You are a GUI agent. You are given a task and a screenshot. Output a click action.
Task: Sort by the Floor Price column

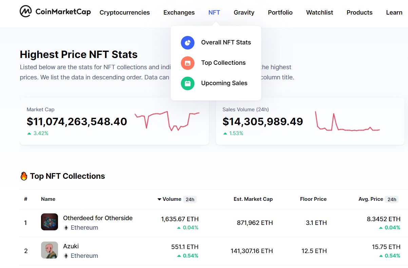tap(313, 199)
